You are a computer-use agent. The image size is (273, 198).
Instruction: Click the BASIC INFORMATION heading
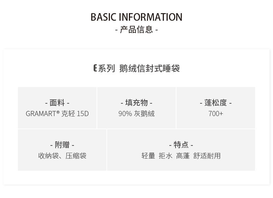[x=136, y=17]
